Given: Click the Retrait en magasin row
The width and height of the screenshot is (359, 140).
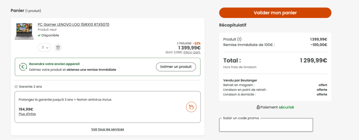Looking at the screenshot, I should tap(275, 85).
